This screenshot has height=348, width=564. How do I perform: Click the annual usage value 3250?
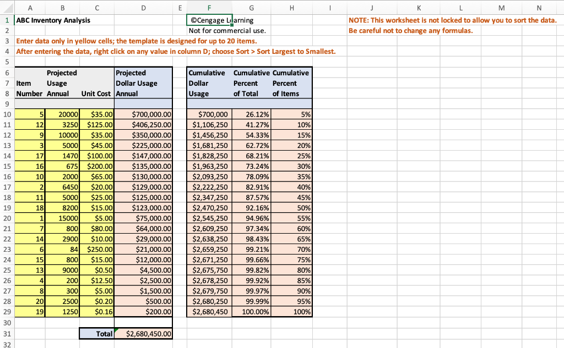click(x=62, y=125)
